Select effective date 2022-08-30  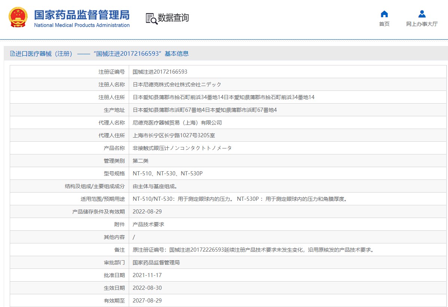pyautogui.click(x=147, y=288)
